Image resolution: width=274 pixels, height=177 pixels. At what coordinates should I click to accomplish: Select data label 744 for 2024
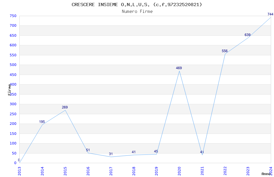[270, 14]
